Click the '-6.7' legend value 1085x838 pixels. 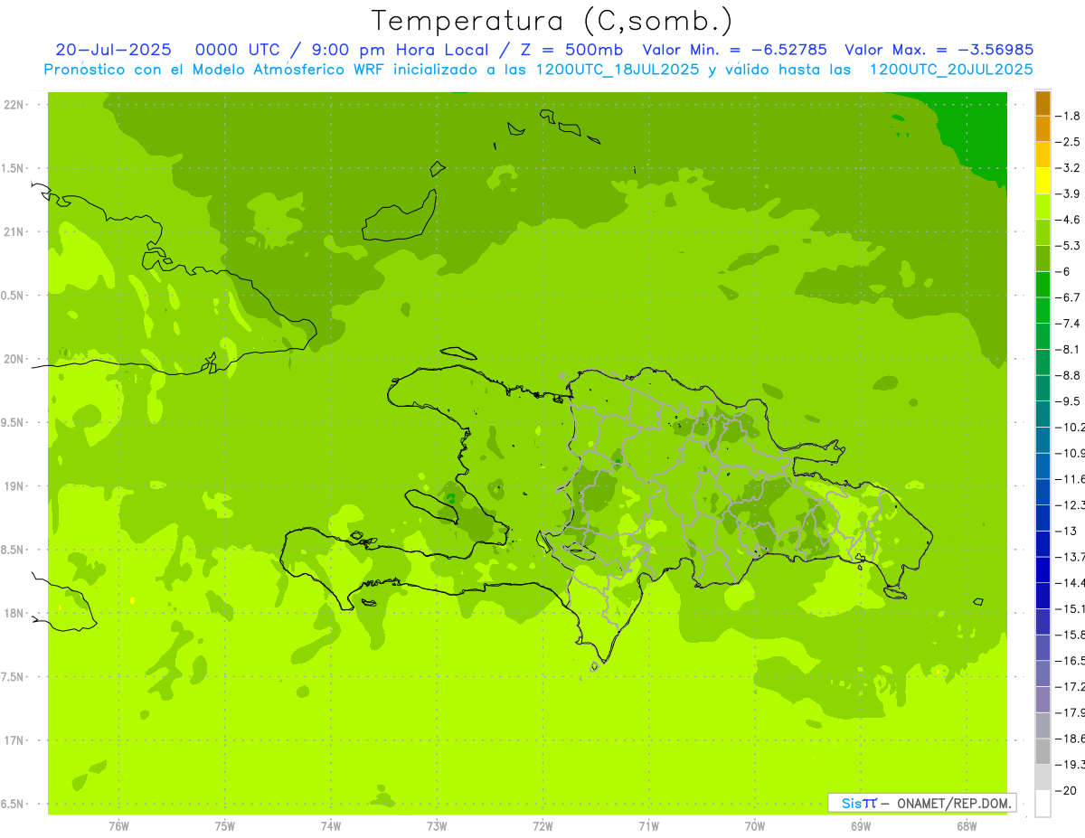1069,297
